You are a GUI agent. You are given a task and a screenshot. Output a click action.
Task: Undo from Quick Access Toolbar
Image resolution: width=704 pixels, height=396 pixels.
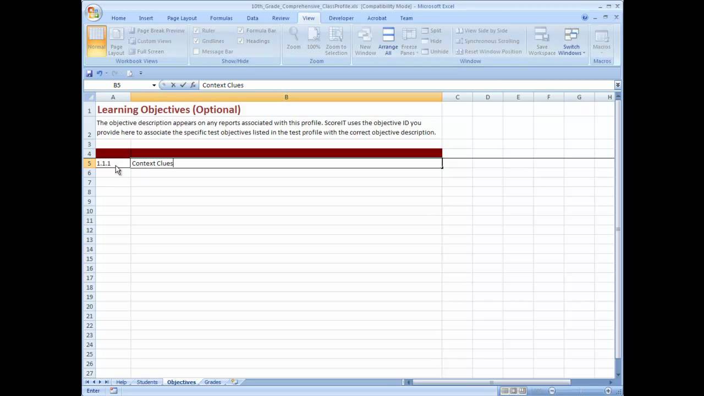tap(100, 73)
